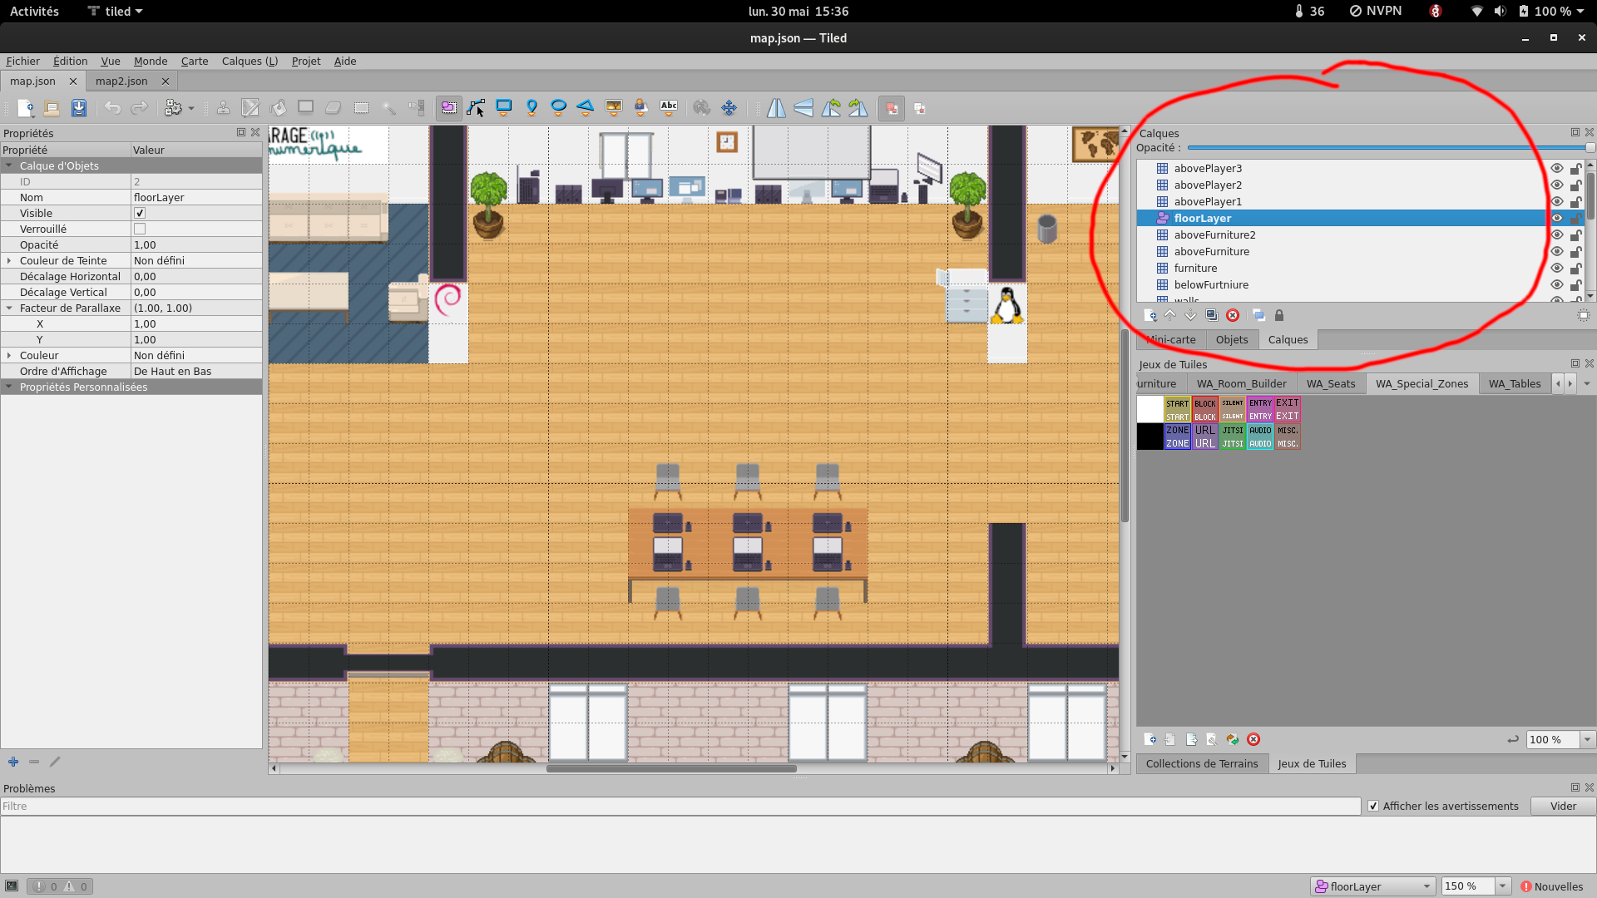Expand the Couleur de Teinte property
Screen dimensions: 1597x898
tap(9, 261)
